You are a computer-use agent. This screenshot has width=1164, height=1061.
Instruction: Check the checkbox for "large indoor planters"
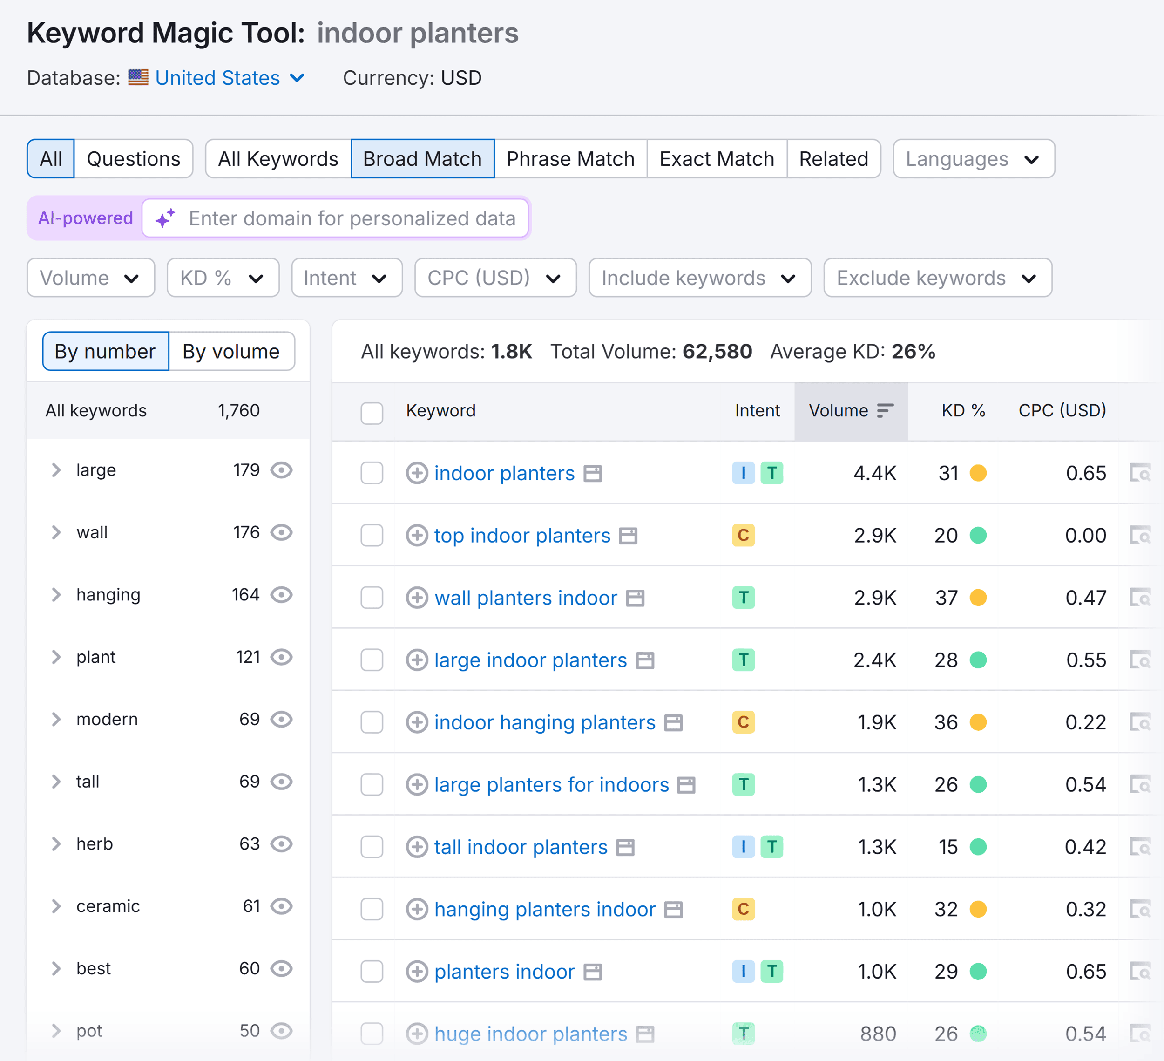click(x=372, y=660)
